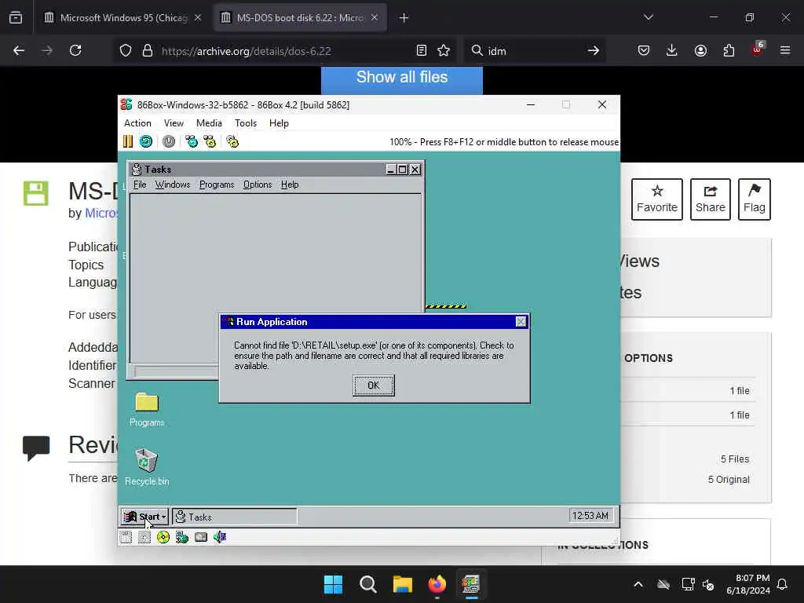Open Programs menu in Tasks window
The width and height of the screenshot is (804, 603).
[217, 185]
